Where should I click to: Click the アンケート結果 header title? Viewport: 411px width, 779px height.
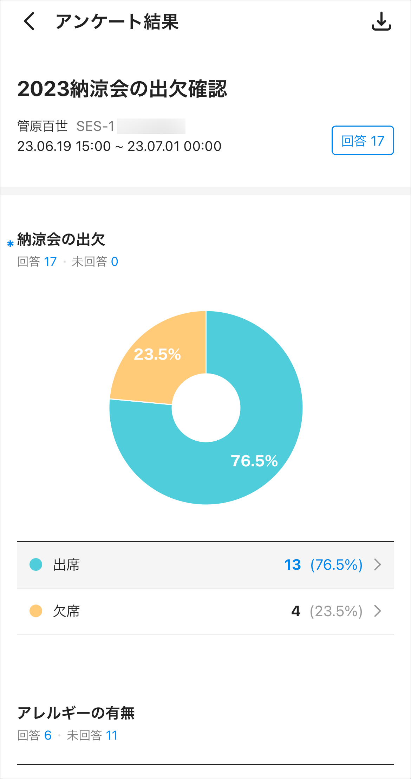coord(117,22)
